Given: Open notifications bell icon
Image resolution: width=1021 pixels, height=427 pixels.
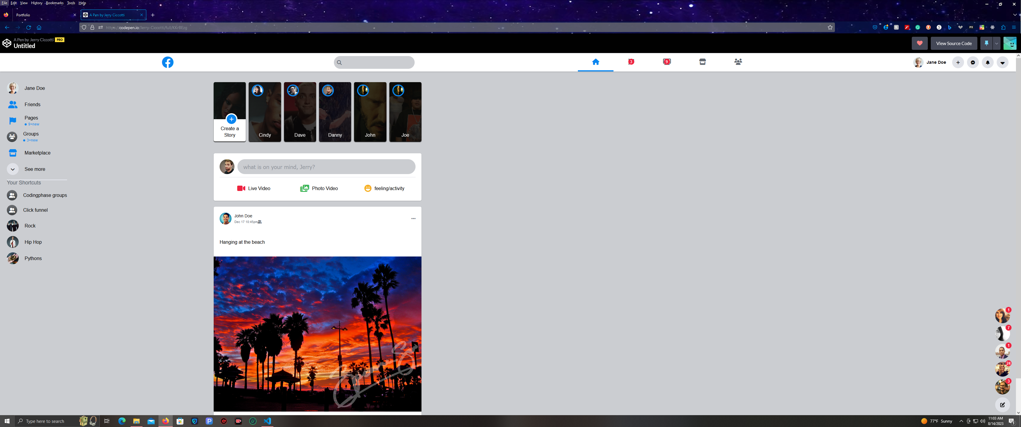Looking at the screenshot, I should tap(987, 63).
